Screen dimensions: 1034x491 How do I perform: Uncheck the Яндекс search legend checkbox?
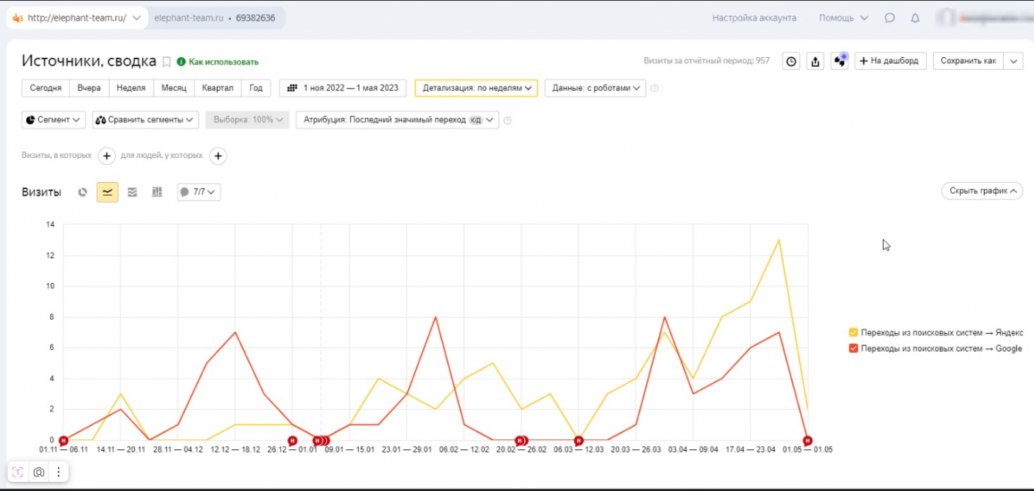[x=853, y=333]
